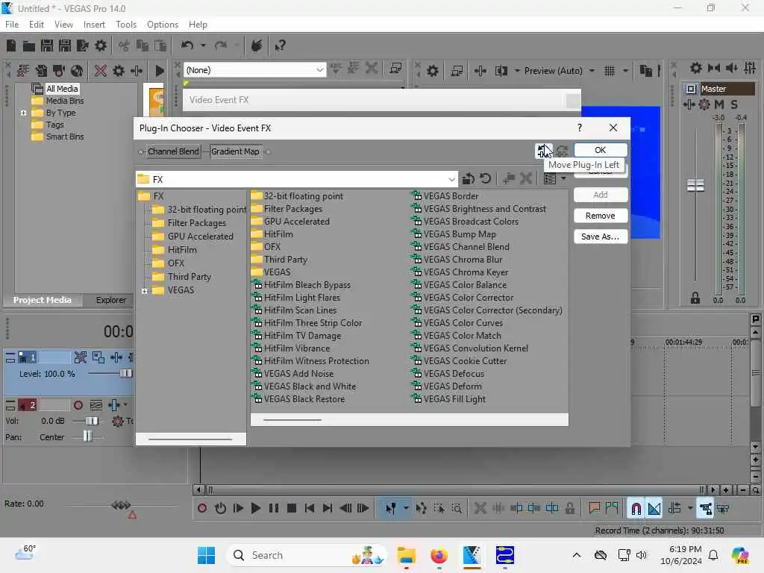Open edit tool selector dropdown arrow

pos(405,508)
